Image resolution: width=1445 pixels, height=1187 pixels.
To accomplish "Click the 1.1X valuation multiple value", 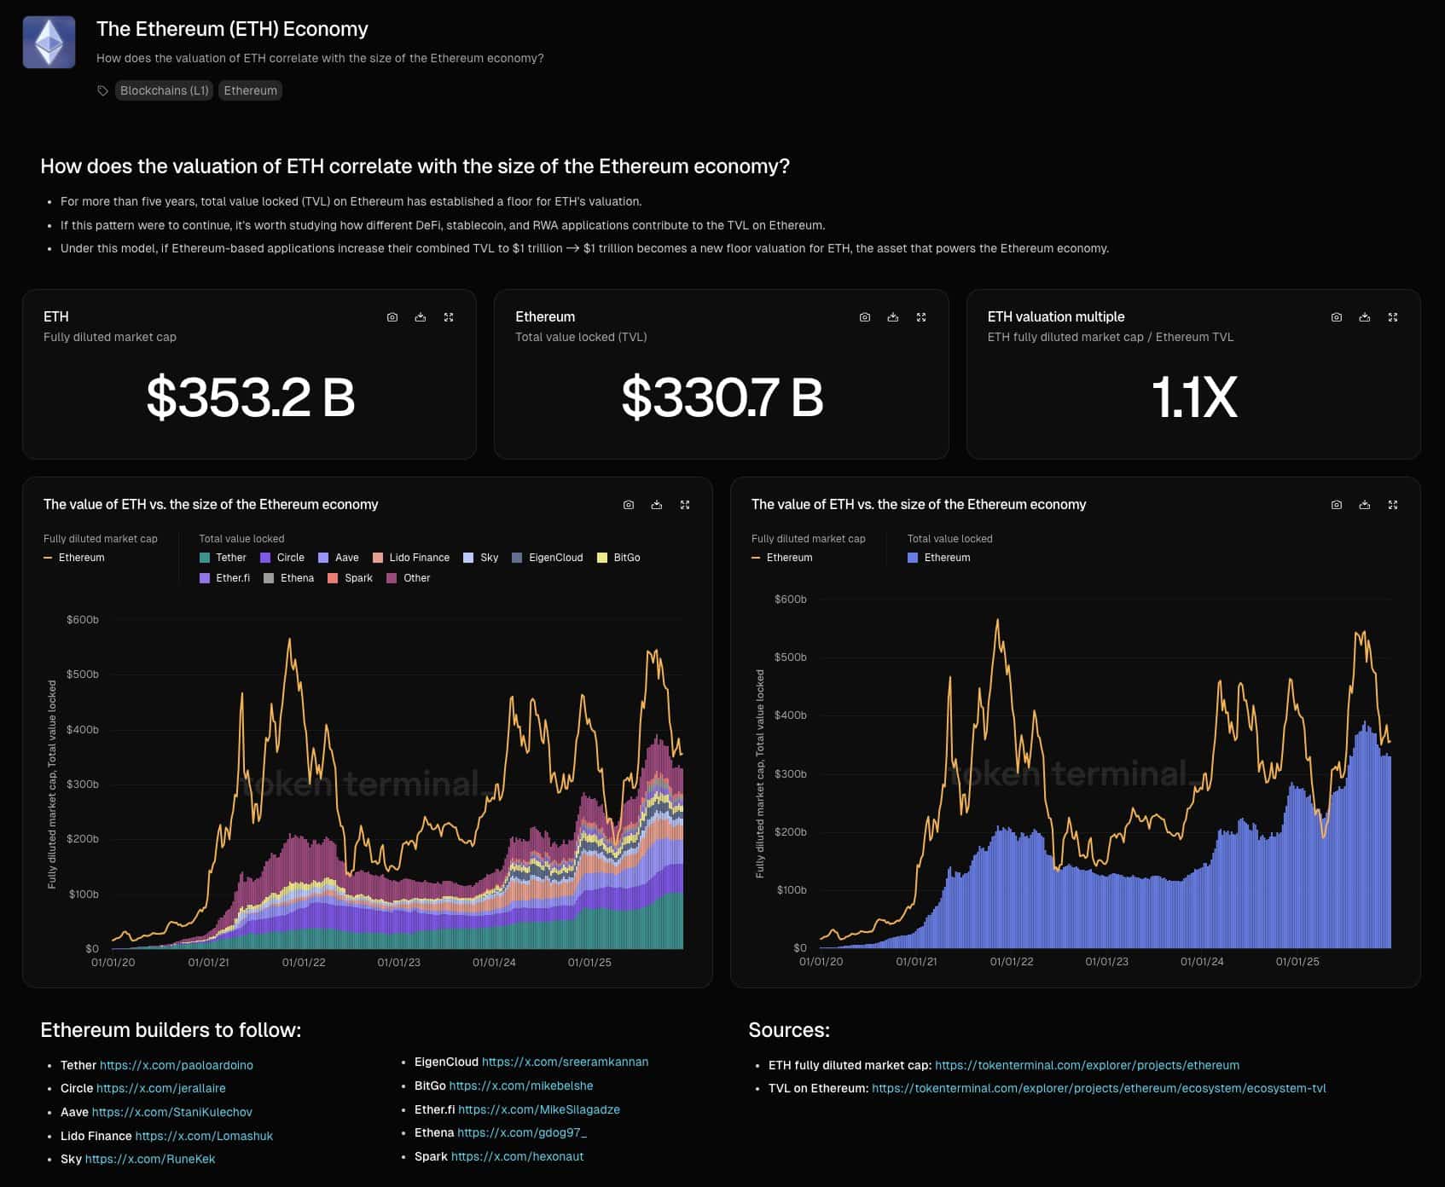I will [x=1194, y=397].
